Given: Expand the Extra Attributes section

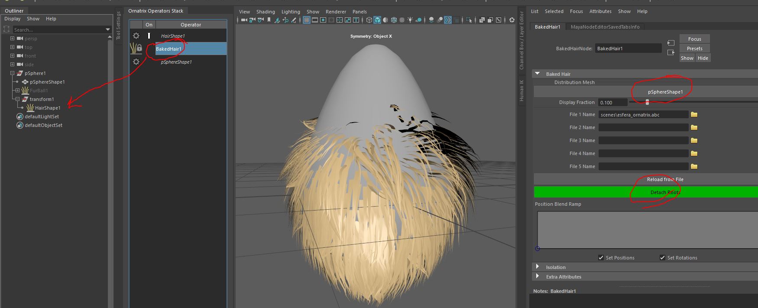Looking at the screenshot, I should [x=538, y=276].
